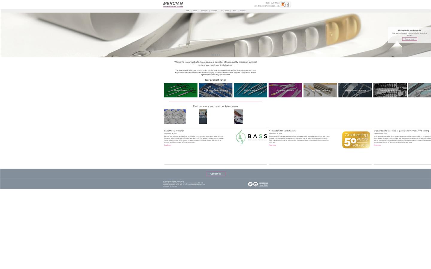The image size is (431, 269).
Task: Open the Easy-out Scissors product thumbnail
Action: (180, 90)
